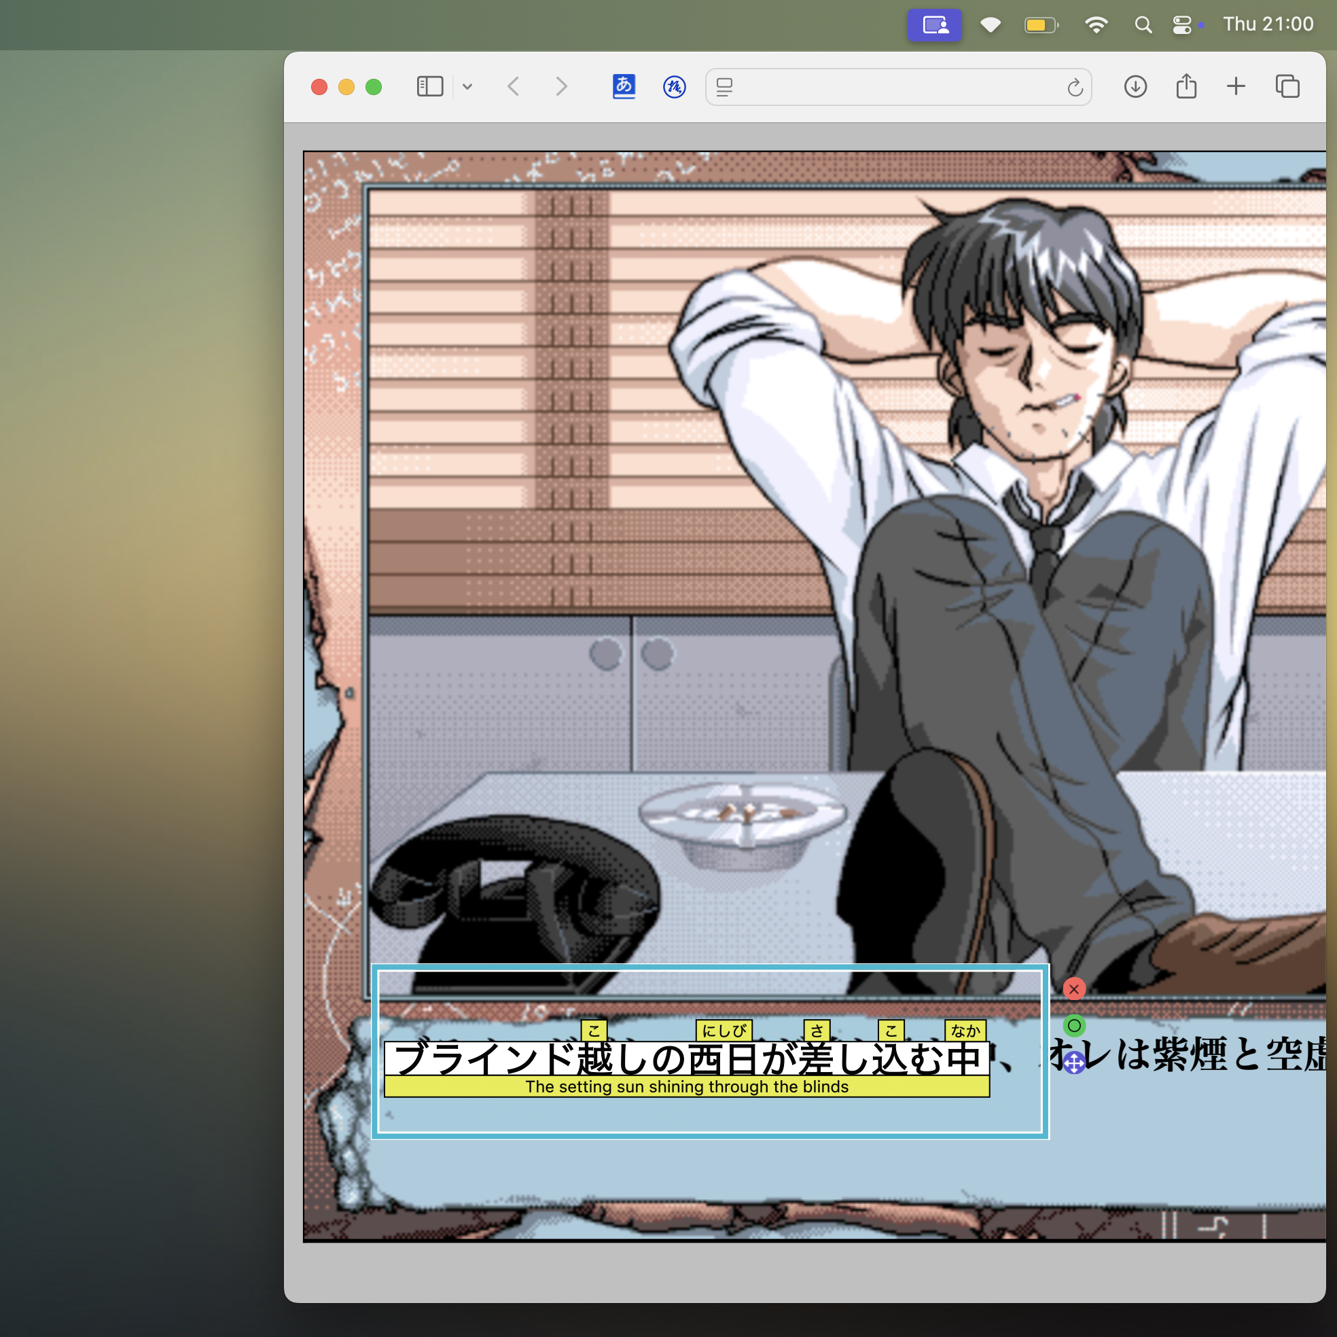Click the Share icon in toolbar

(x=1186, y=86)
